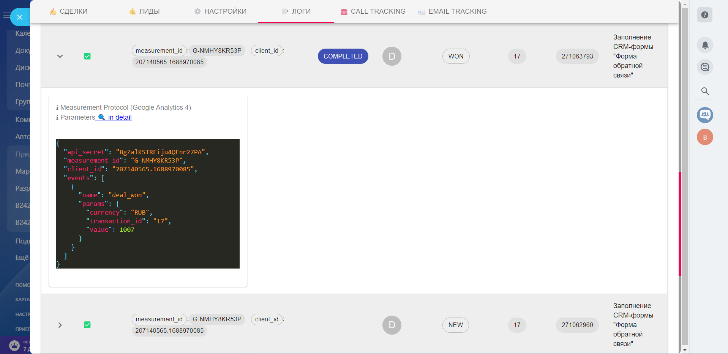Screen dimensions: 728x354
Task: Open the НАСТРОЙКИ tab
Action: tap(220, 11)
